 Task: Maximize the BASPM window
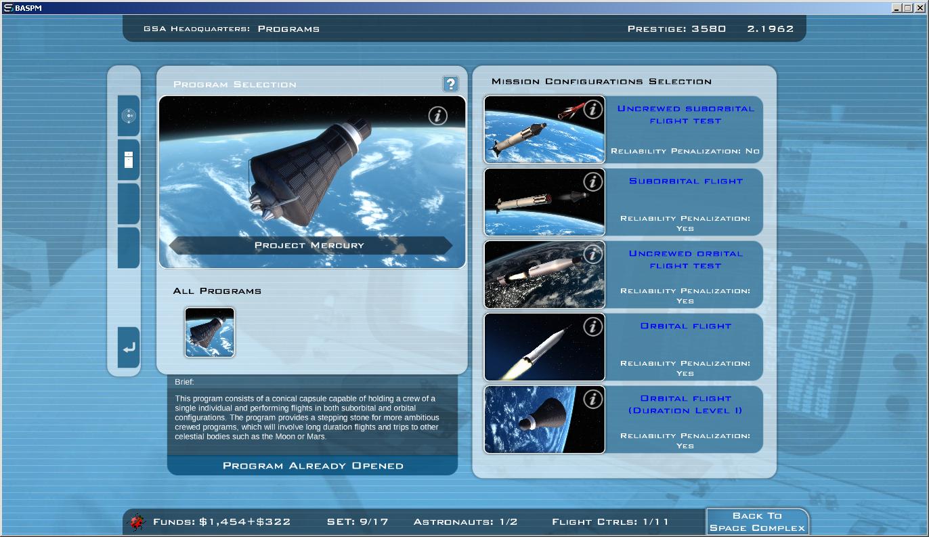(907, 8)
